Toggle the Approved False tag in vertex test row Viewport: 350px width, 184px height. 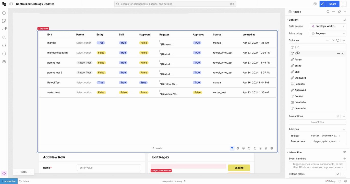(x=197, y=93)
